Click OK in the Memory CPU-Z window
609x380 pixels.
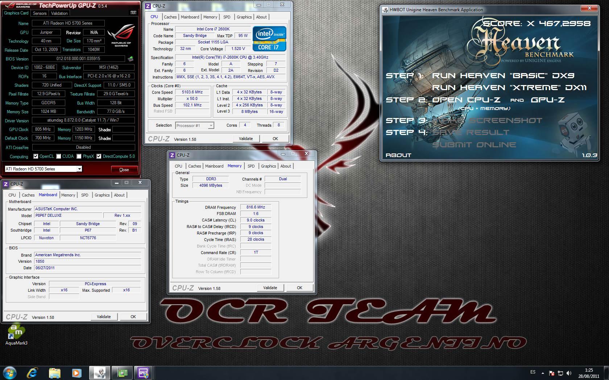point(299,288)
